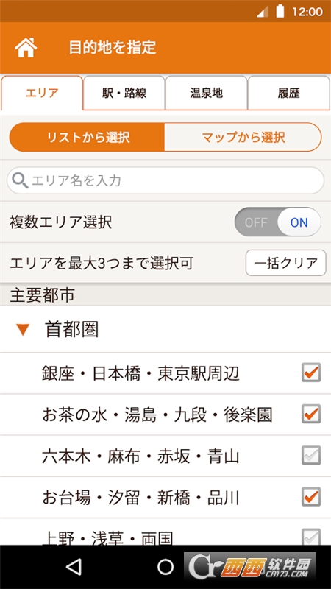The image size is (331, 589).
Task: Tap the battery icon in status bar
Action: (280, 11)
